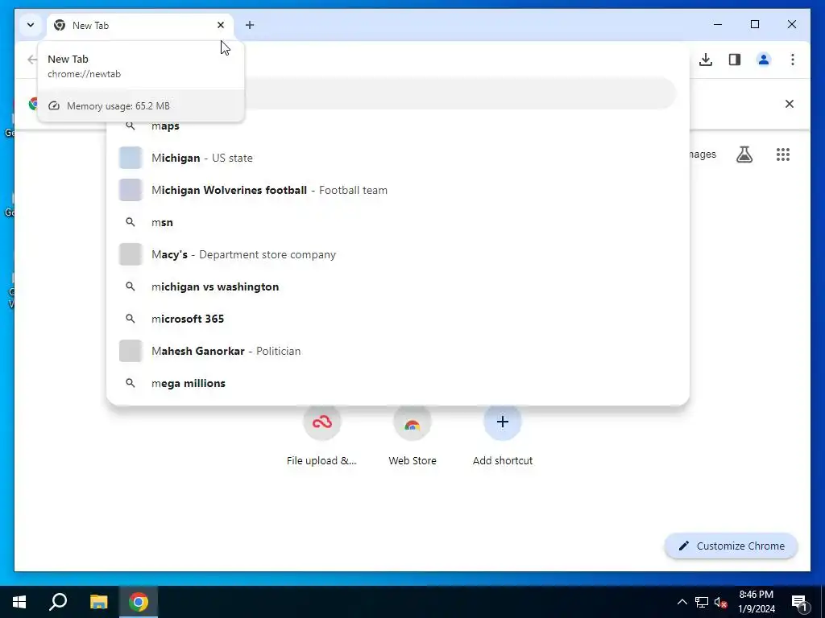Close the New Tab tab
The width and height of the screenshot is (825, 618).
tap(221, 25)
